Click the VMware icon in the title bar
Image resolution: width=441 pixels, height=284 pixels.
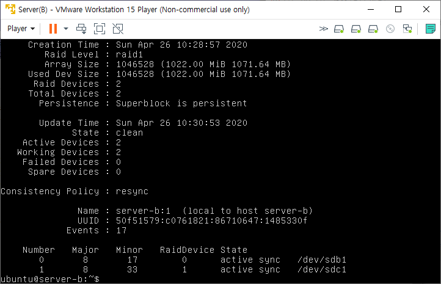pyautogui.click(x=10, y=9)
